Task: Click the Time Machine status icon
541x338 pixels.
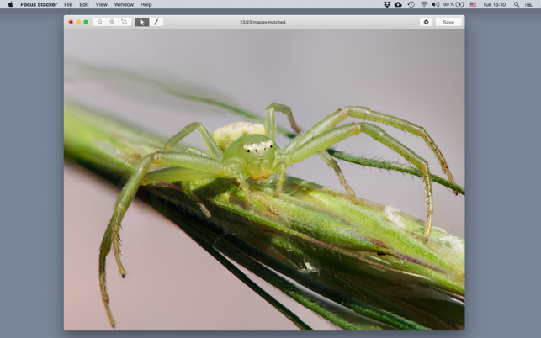Action: click(411, 4)
